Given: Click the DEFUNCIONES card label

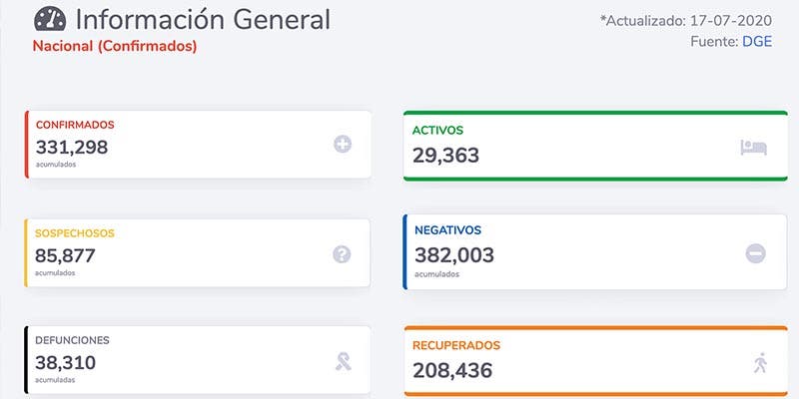Looking at the screenshot, I should pyautogui.click(x=73, y=340).
